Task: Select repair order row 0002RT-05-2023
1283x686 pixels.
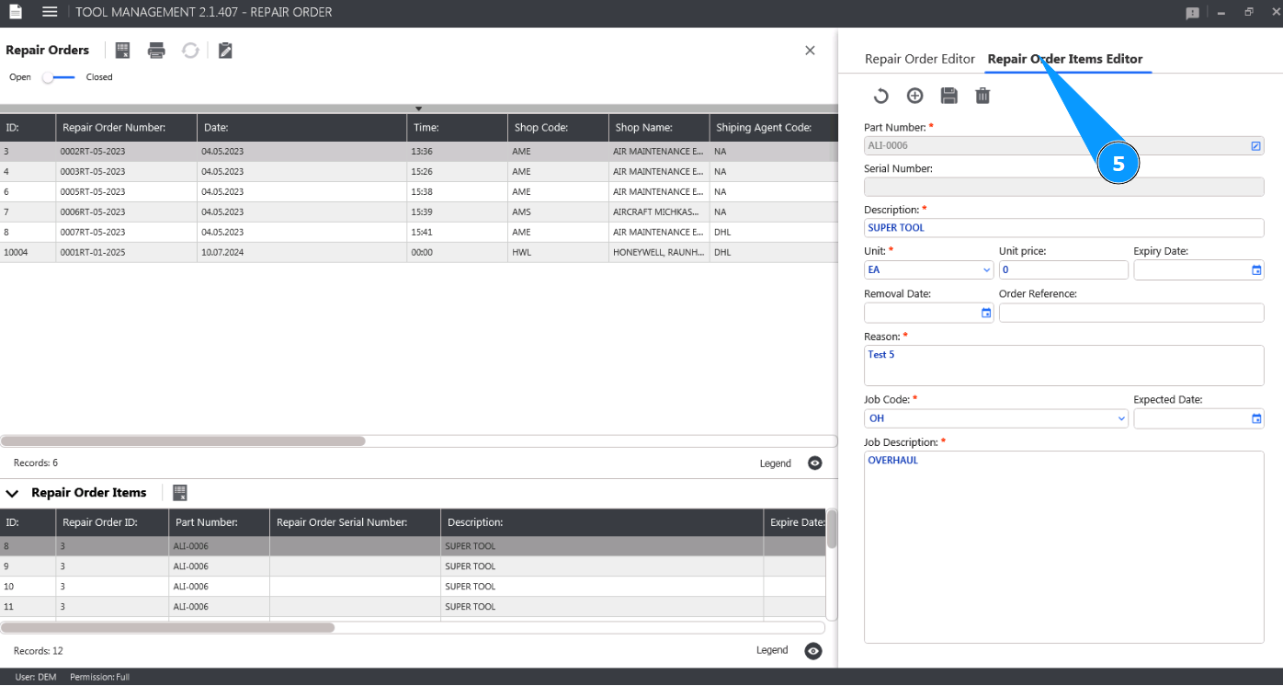Action: pos(419,152)
